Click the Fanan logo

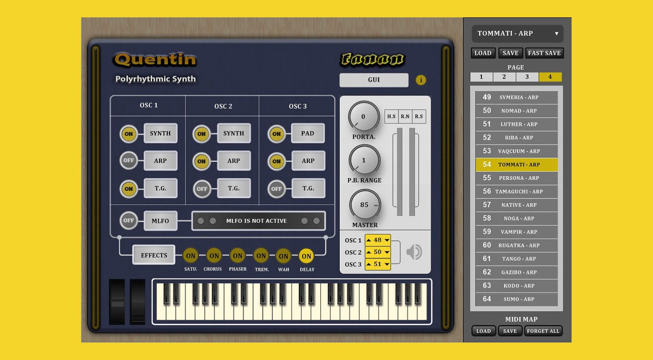click(373, 59)
